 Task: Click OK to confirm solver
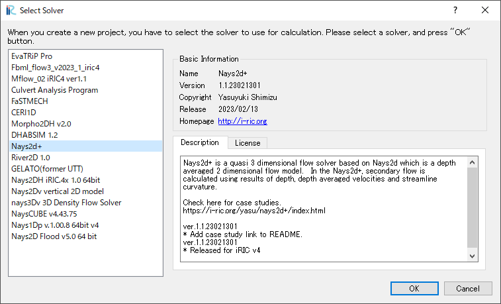click(x=414, y=289)
